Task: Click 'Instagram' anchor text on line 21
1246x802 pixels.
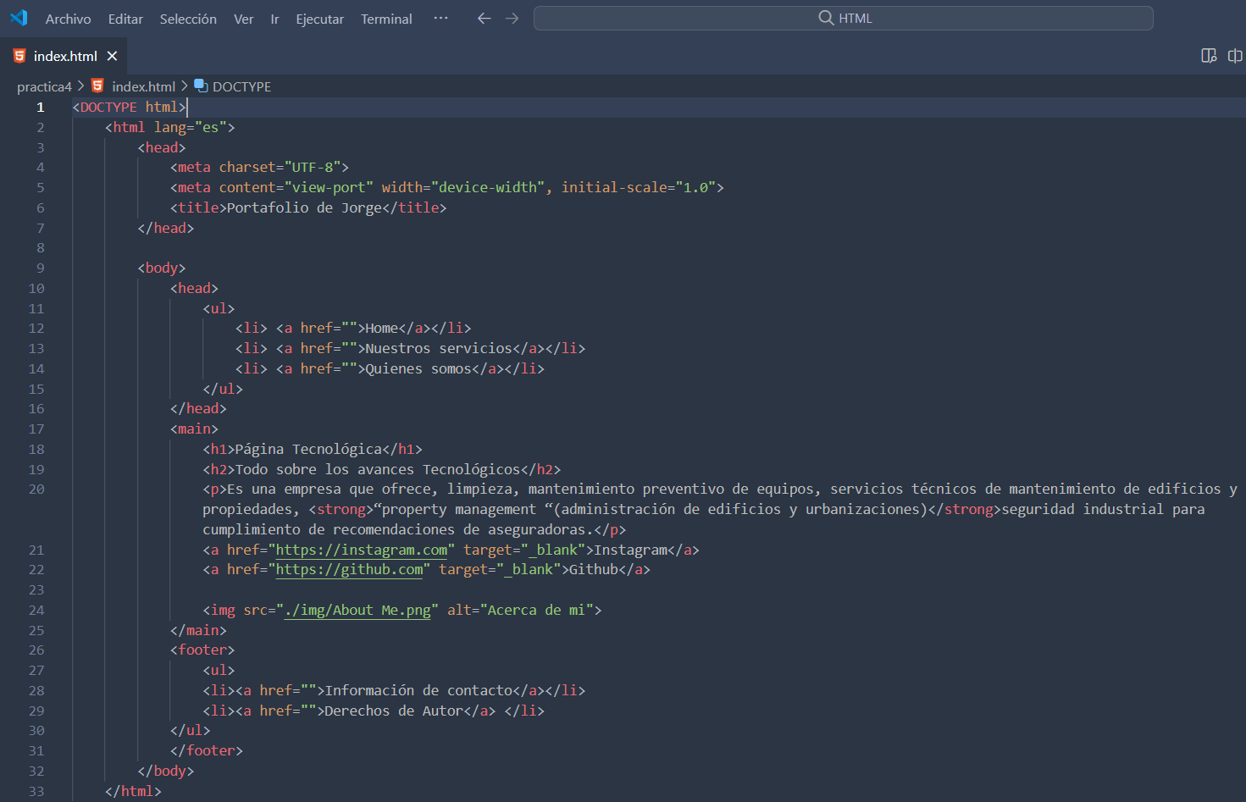Action: (631, 550)
